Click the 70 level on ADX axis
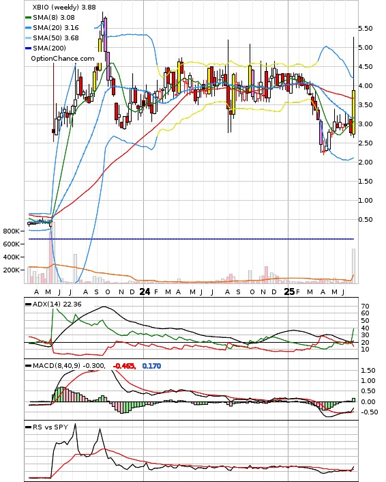 tap(366, 307)
